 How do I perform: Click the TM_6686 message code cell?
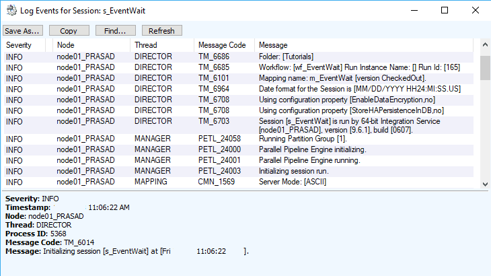[214, 57]
